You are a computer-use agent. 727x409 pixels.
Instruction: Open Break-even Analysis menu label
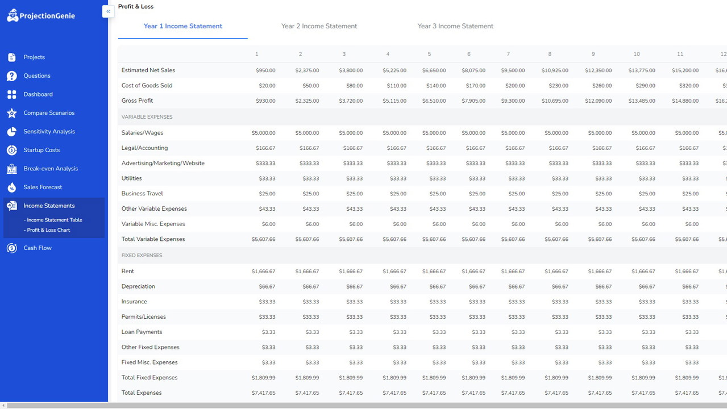[x=51, y=169]
